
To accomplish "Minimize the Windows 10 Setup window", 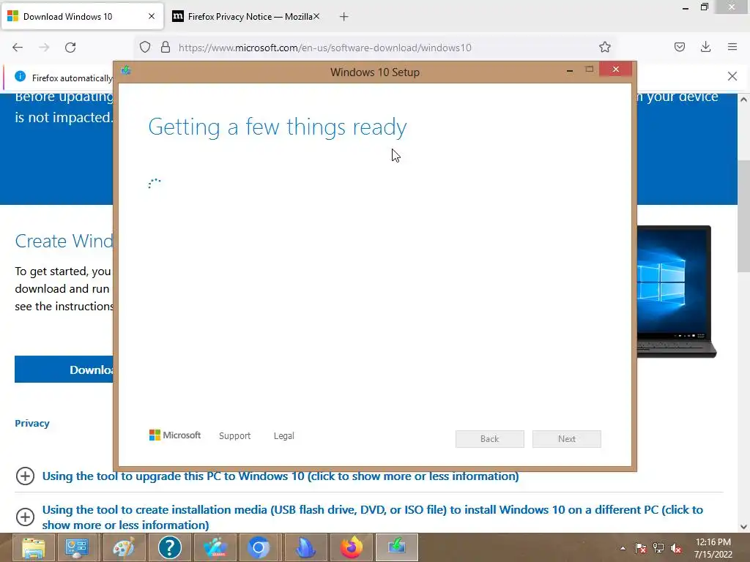I will click(570, 70).
